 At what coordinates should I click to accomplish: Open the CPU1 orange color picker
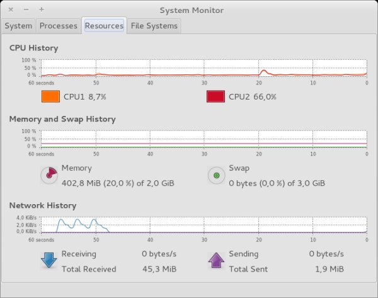tap(50, 97)
